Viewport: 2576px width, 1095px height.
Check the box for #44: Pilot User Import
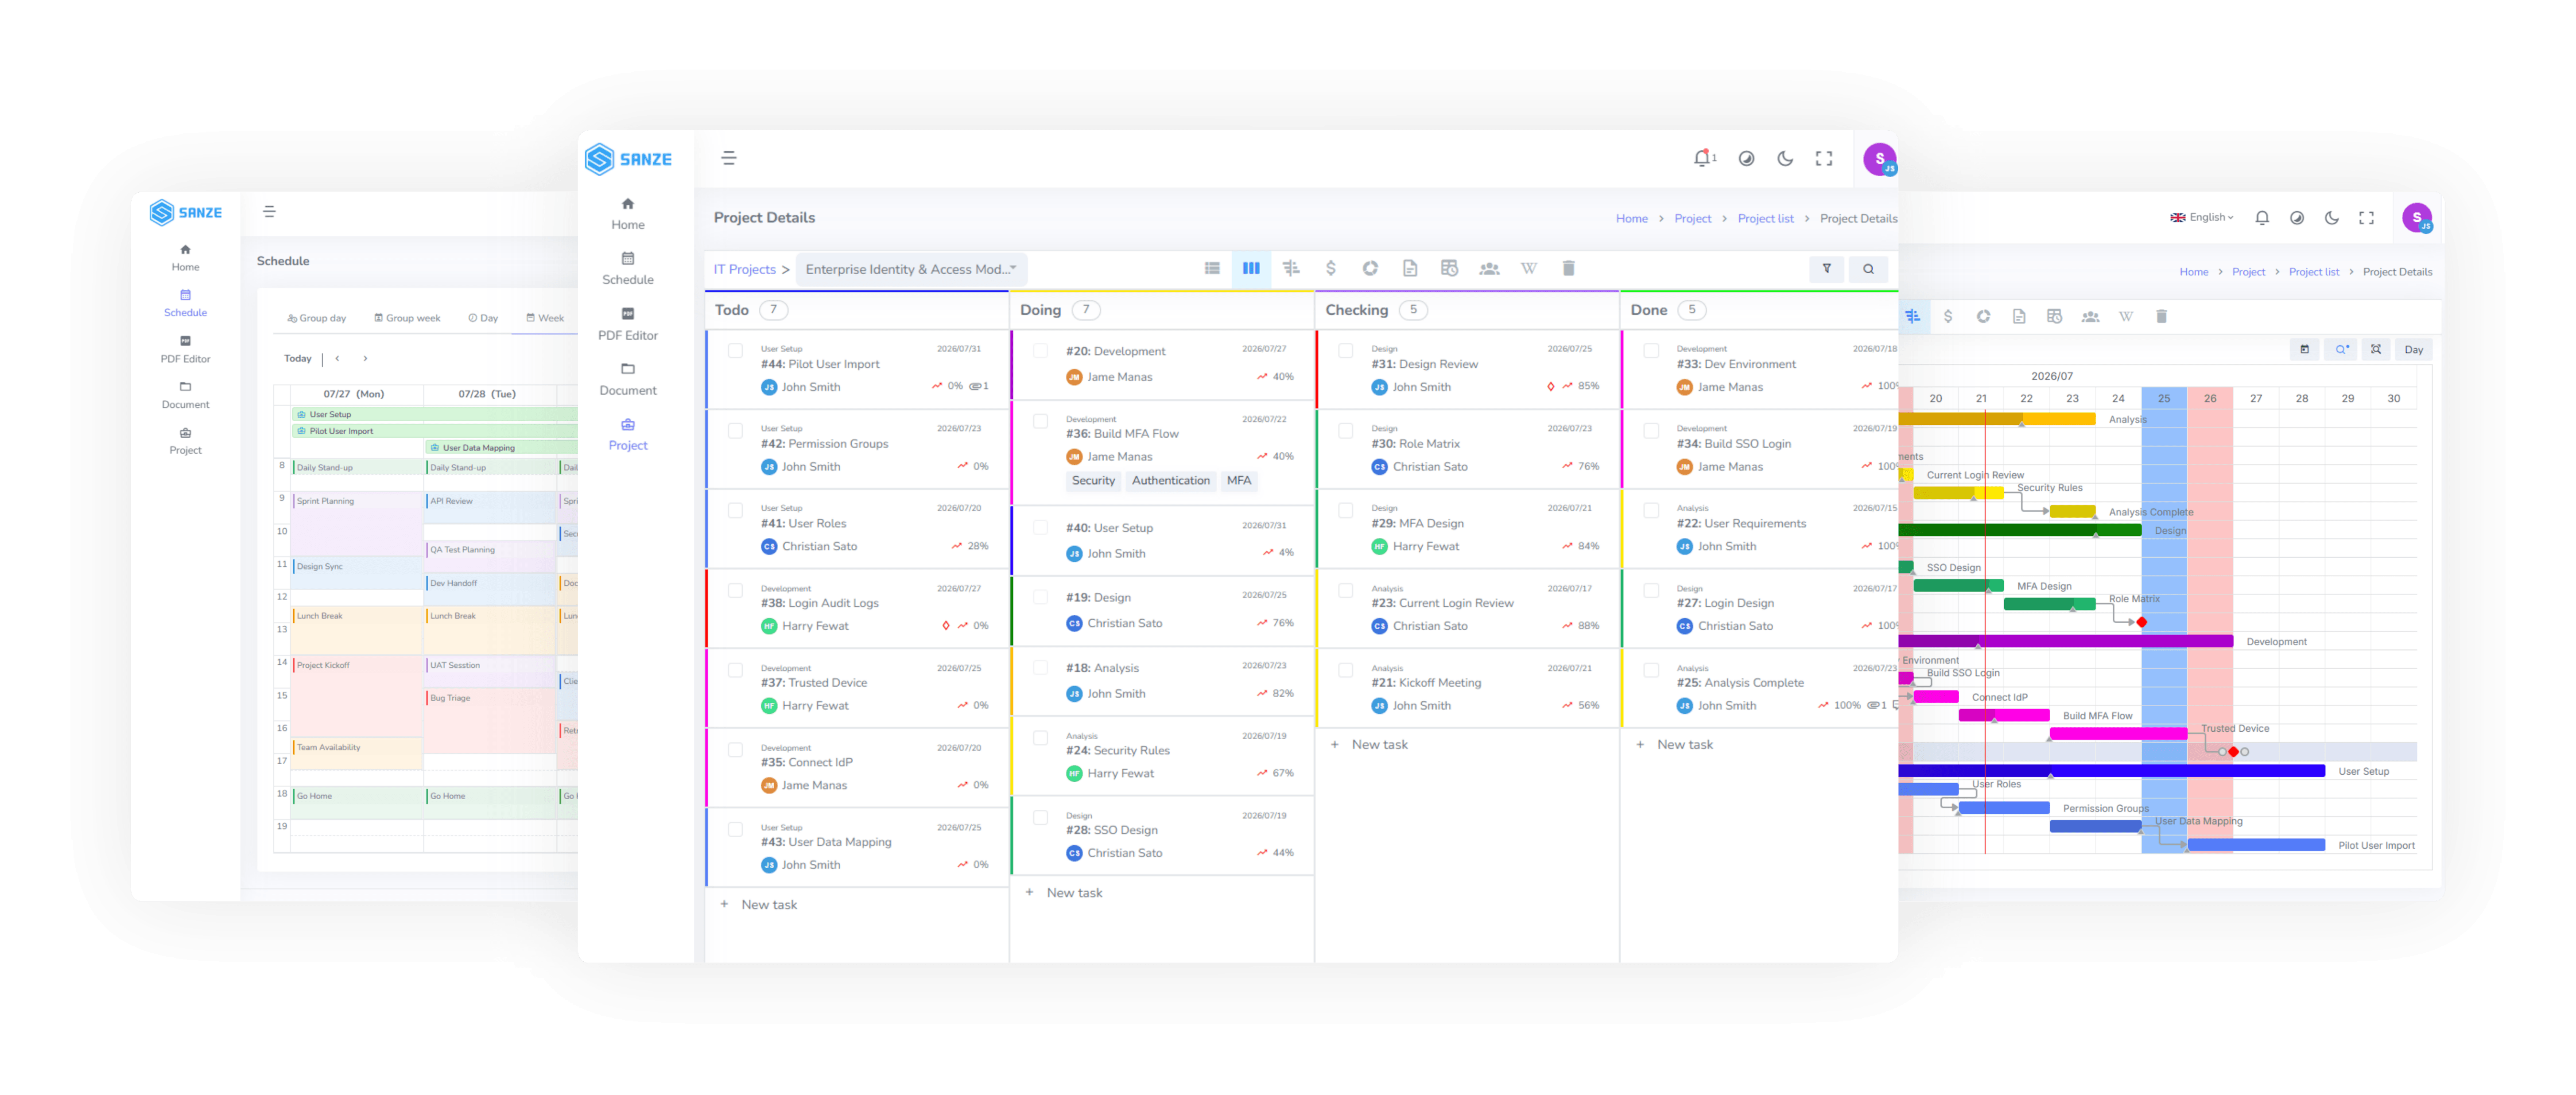click(x=735, y=351)
